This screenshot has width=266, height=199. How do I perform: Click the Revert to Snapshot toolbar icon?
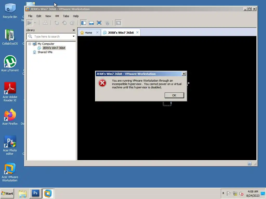tap(64, 23)
